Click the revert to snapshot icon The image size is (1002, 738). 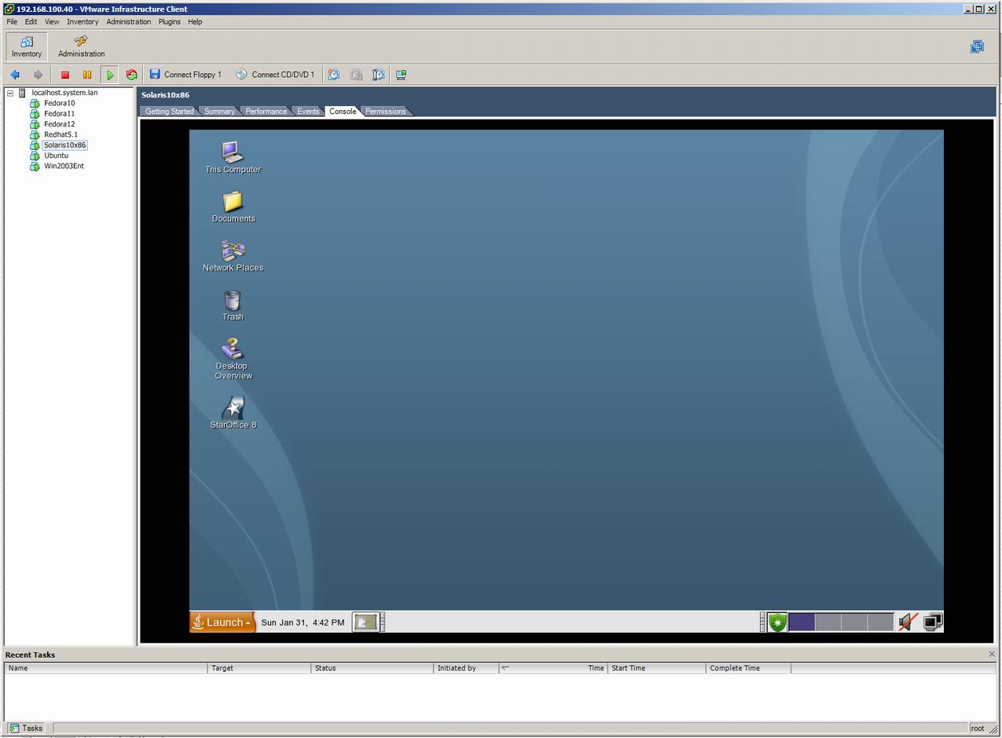point(356,75)
